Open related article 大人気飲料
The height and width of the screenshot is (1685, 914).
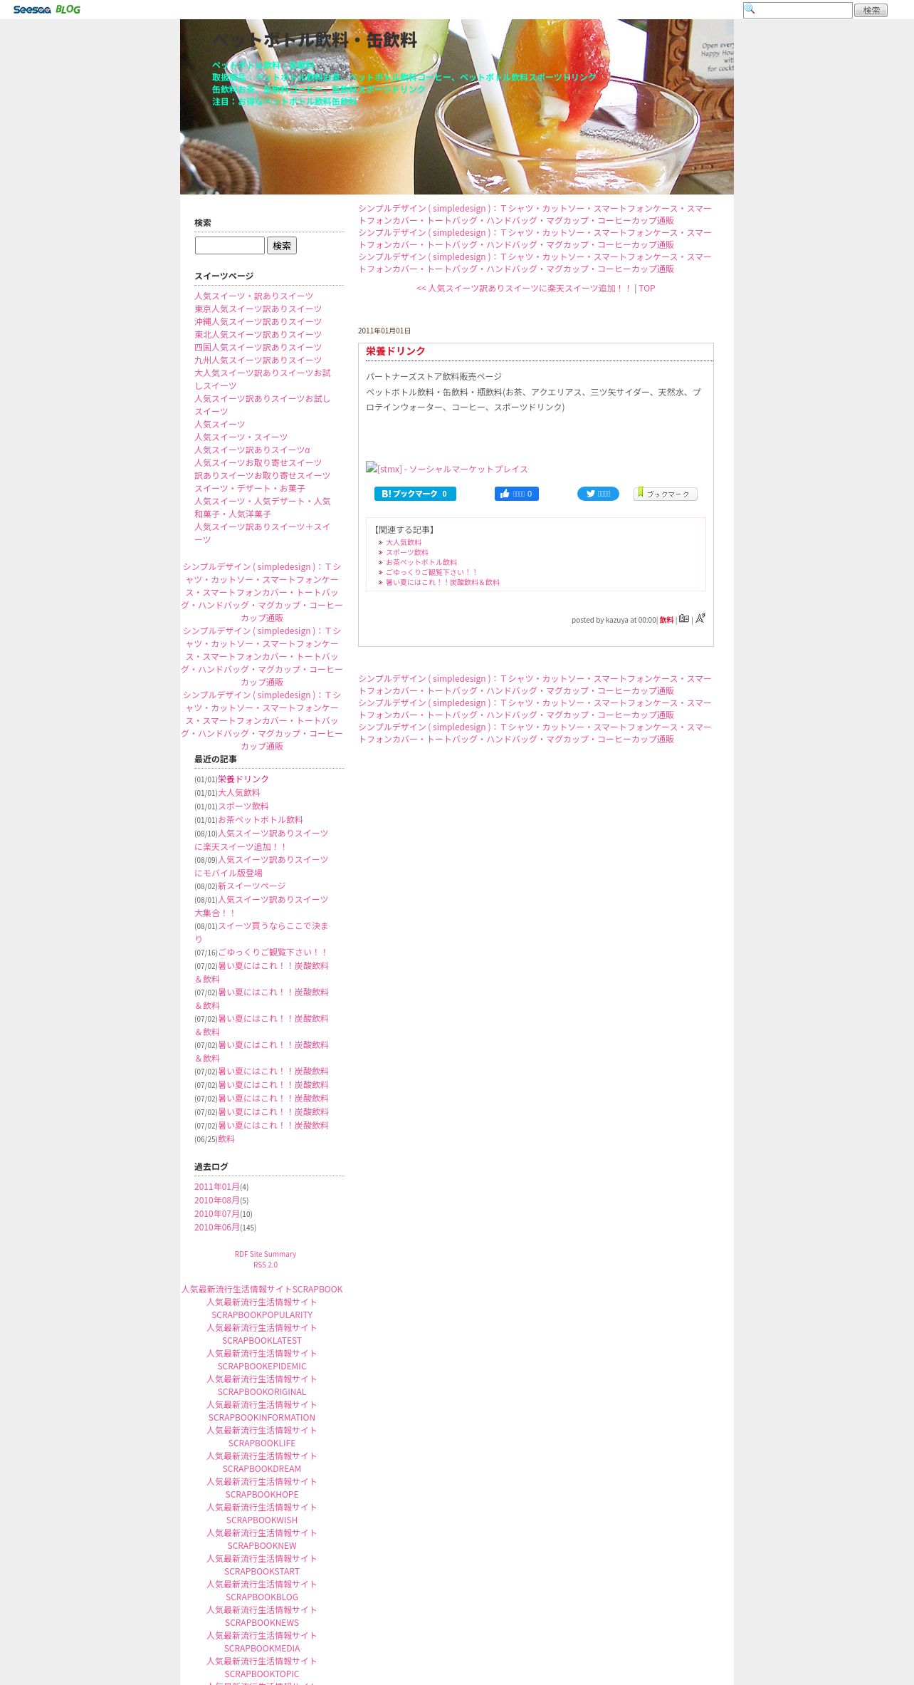[x=404, y=542]
